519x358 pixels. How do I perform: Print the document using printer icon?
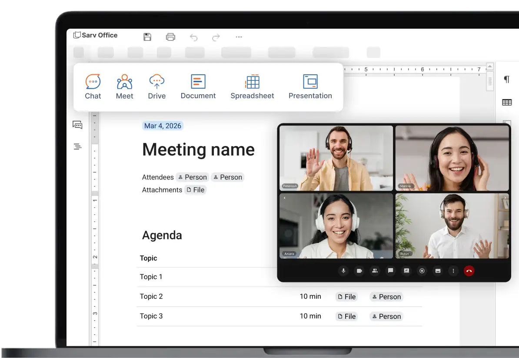pyautogui.click(x=170, y=37)
